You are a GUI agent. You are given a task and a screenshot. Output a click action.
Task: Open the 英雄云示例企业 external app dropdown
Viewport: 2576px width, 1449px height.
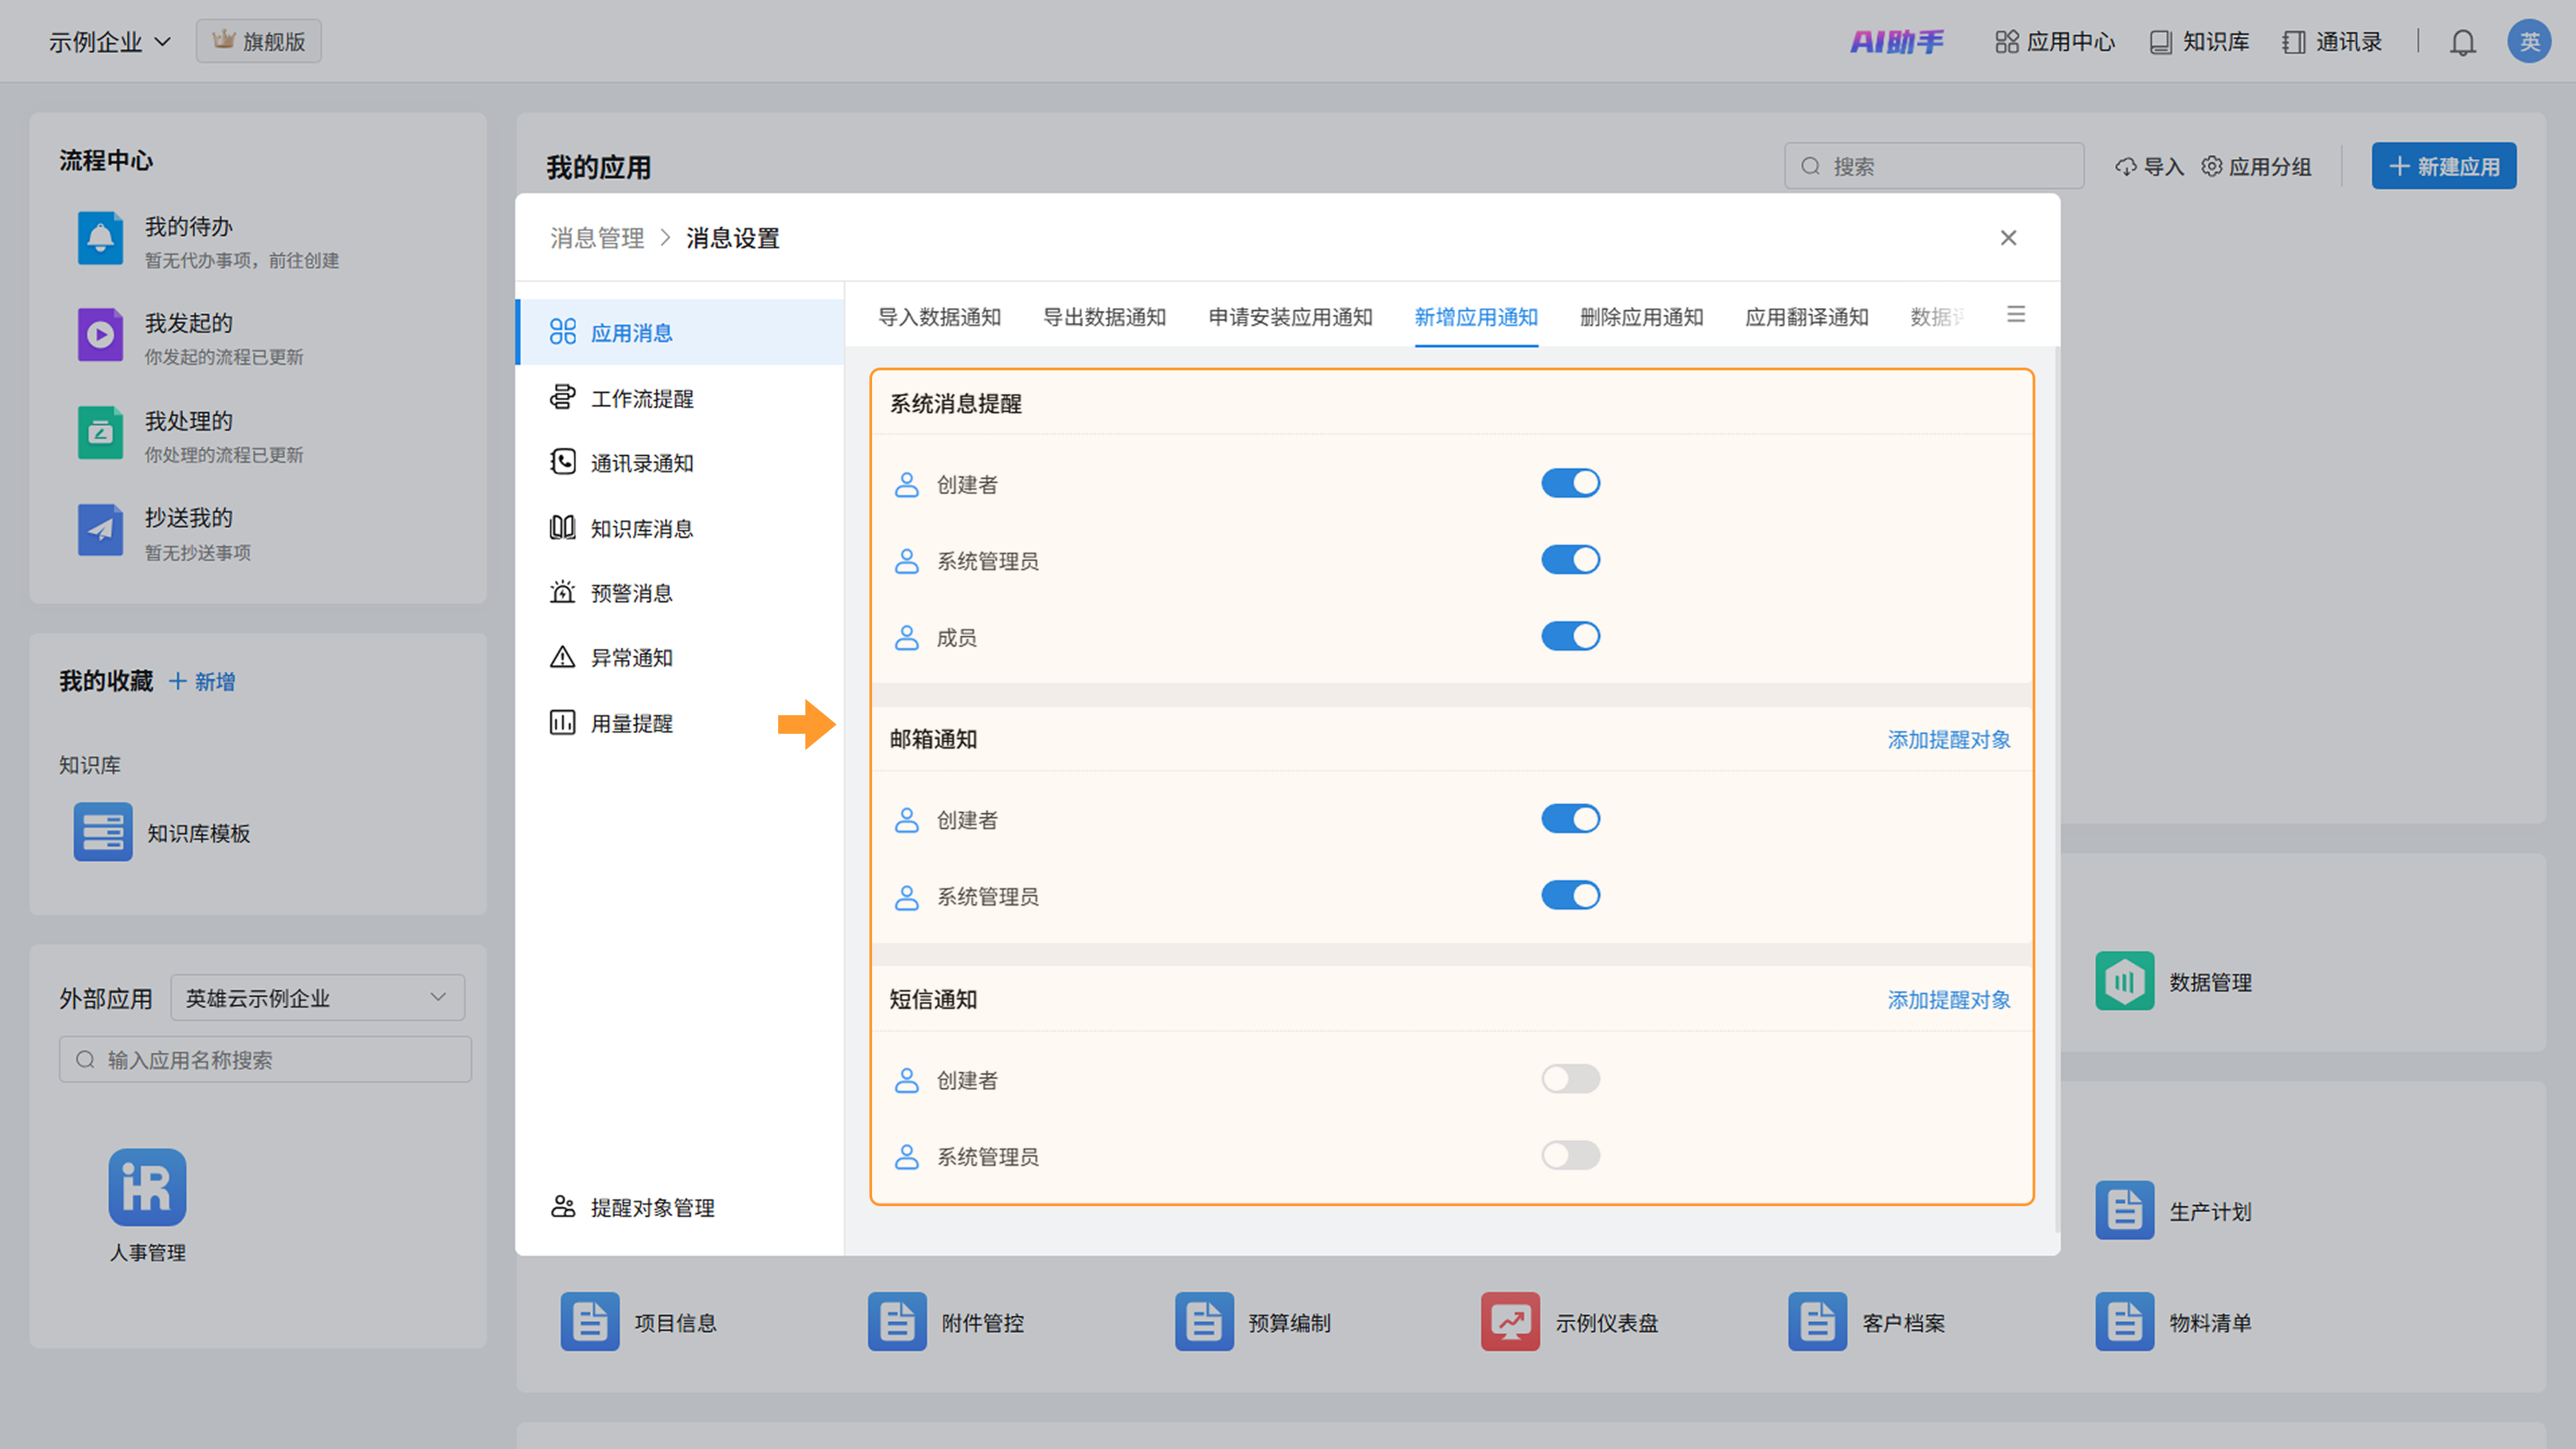[x=317, y=997]
